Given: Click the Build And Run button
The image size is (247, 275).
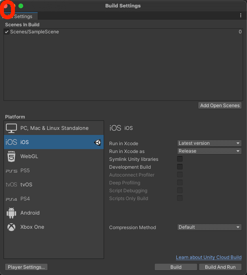Looking at the screenshot, I should 220,267.
